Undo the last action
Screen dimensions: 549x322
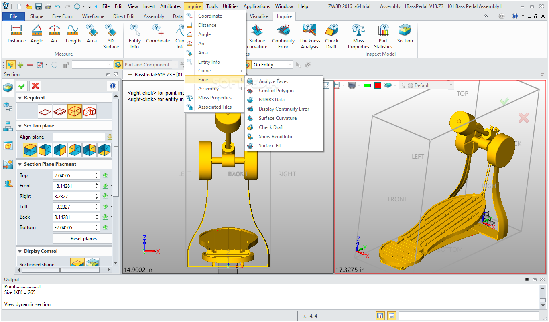click(x=58, y=6)
